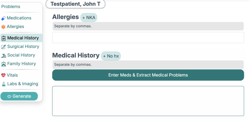Click the flask icon for Labs & Imaging
The height and width of the screenshot is (123, 250).
click(4, 84)
